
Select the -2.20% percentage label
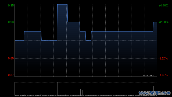(163, 58)
